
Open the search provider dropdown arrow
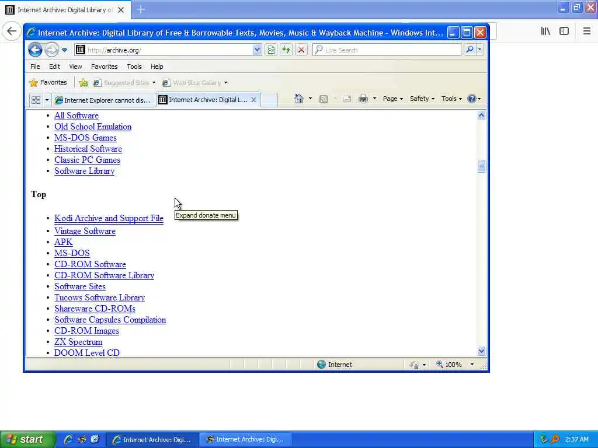tap(480, 50)
